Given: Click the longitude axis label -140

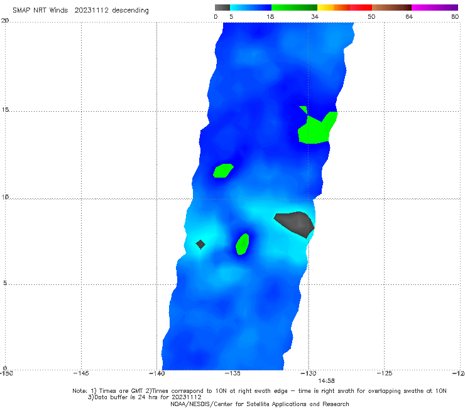Looking at the screenshot, I should [x=157, y=373].
